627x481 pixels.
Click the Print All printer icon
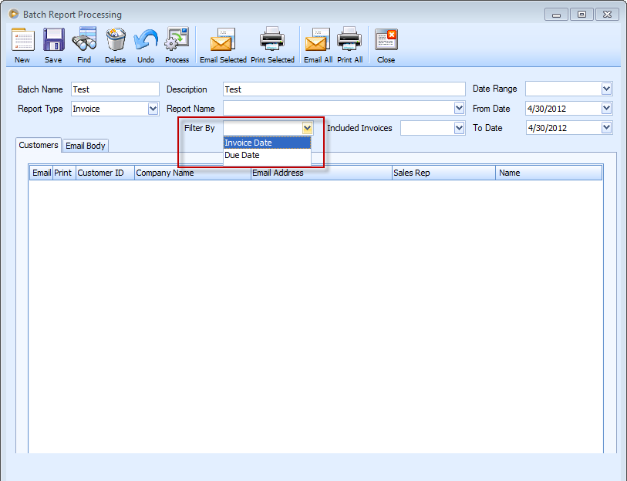[x=349, y=40]
